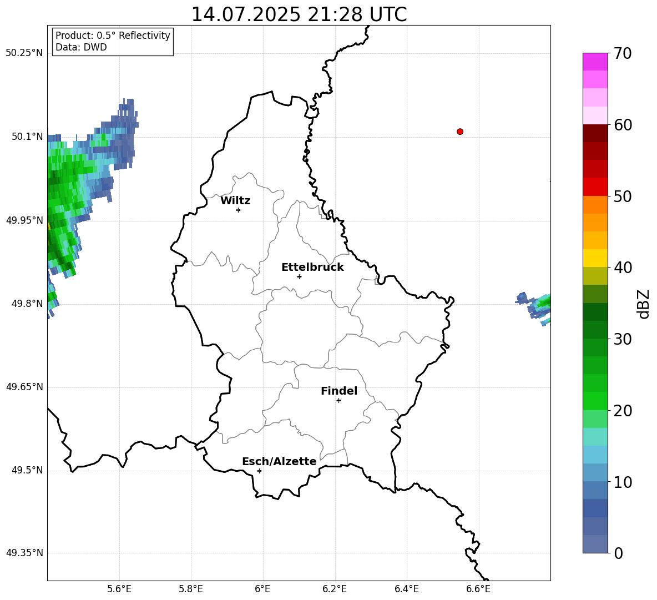Click the 'Wiltz' city label
Viewport: 657px width, 600px height.
(235, 201)
